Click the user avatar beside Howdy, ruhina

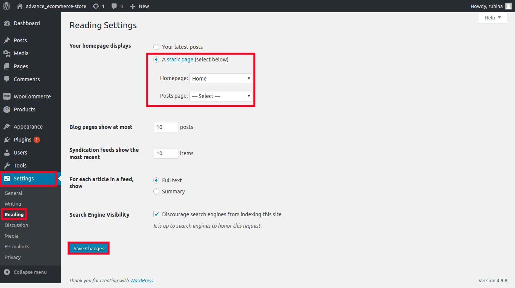coord(508,6)
